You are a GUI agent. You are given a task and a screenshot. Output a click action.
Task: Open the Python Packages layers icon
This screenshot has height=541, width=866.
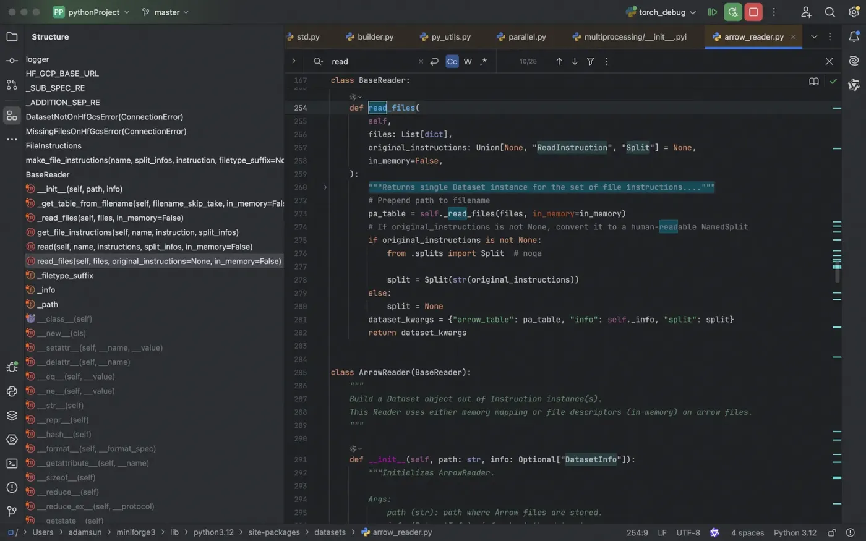12,415
